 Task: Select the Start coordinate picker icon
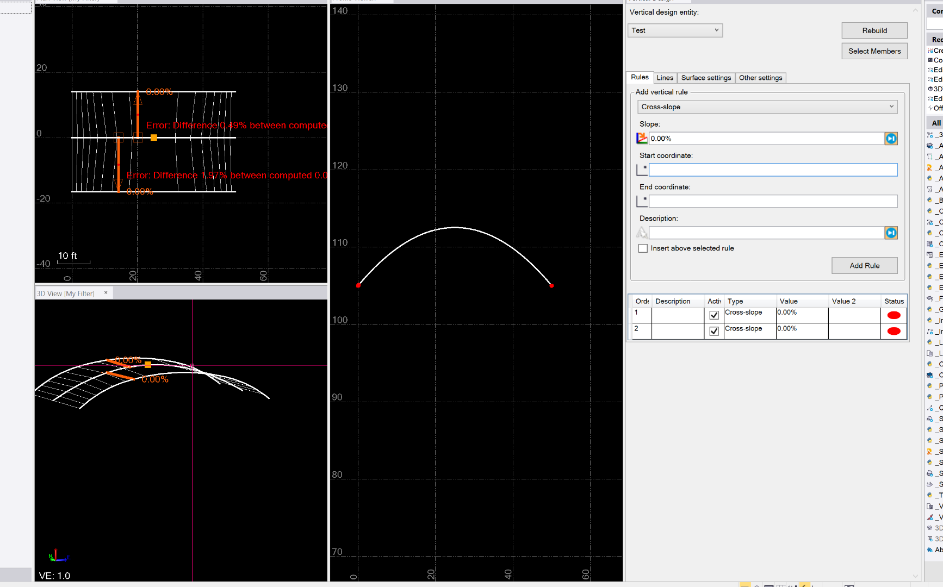[642, 169]
